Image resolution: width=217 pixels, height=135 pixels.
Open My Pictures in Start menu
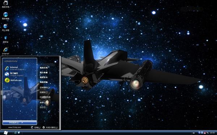tap(44, 72)
